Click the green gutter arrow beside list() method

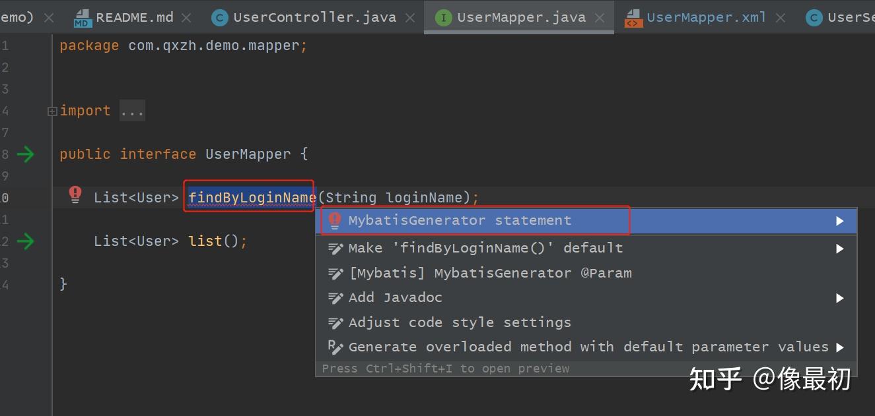pos(25,242)
